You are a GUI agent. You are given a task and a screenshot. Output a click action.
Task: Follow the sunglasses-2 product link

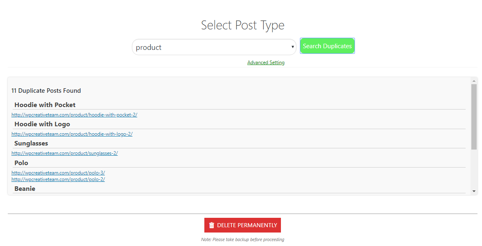tap(65, 153)
